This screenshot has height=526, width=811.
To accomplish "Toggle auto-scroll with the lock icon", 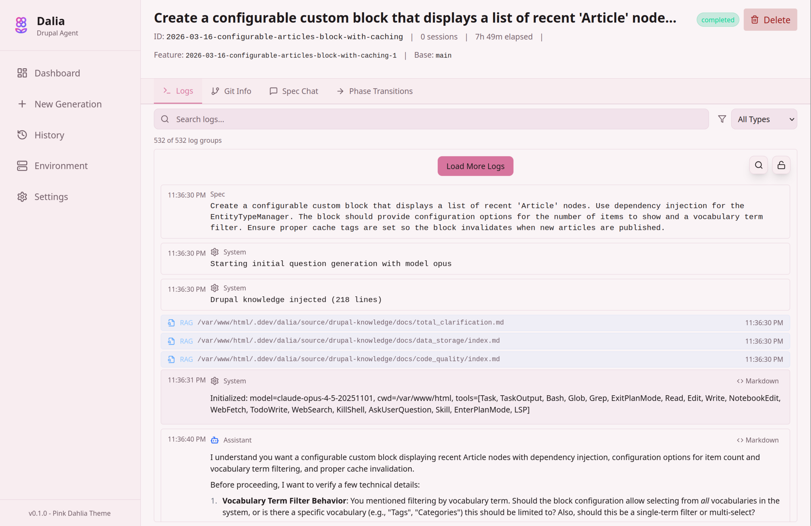I will click(781, 165).
